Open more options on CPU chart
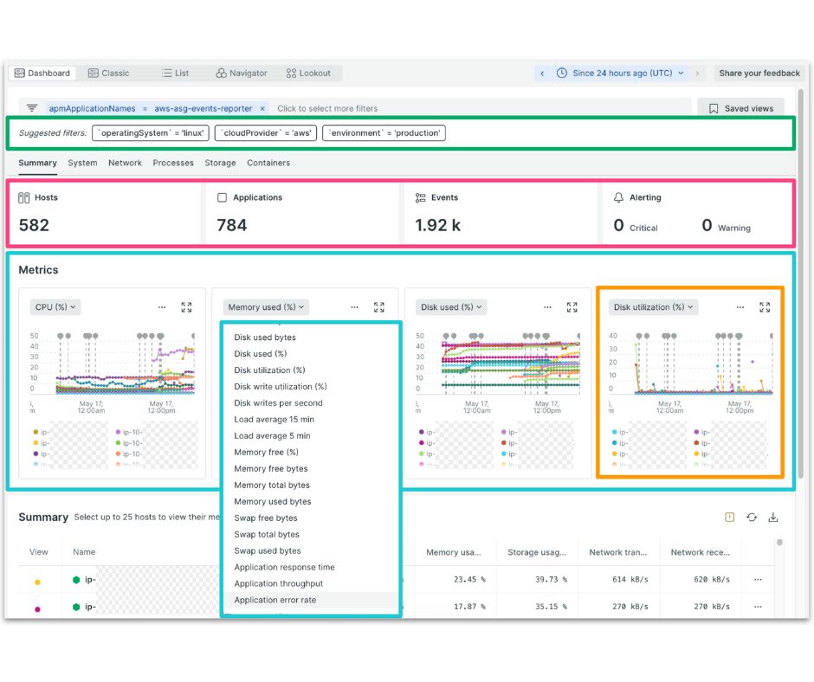Viewport: 814px width, 682px height. coord(162,307)
